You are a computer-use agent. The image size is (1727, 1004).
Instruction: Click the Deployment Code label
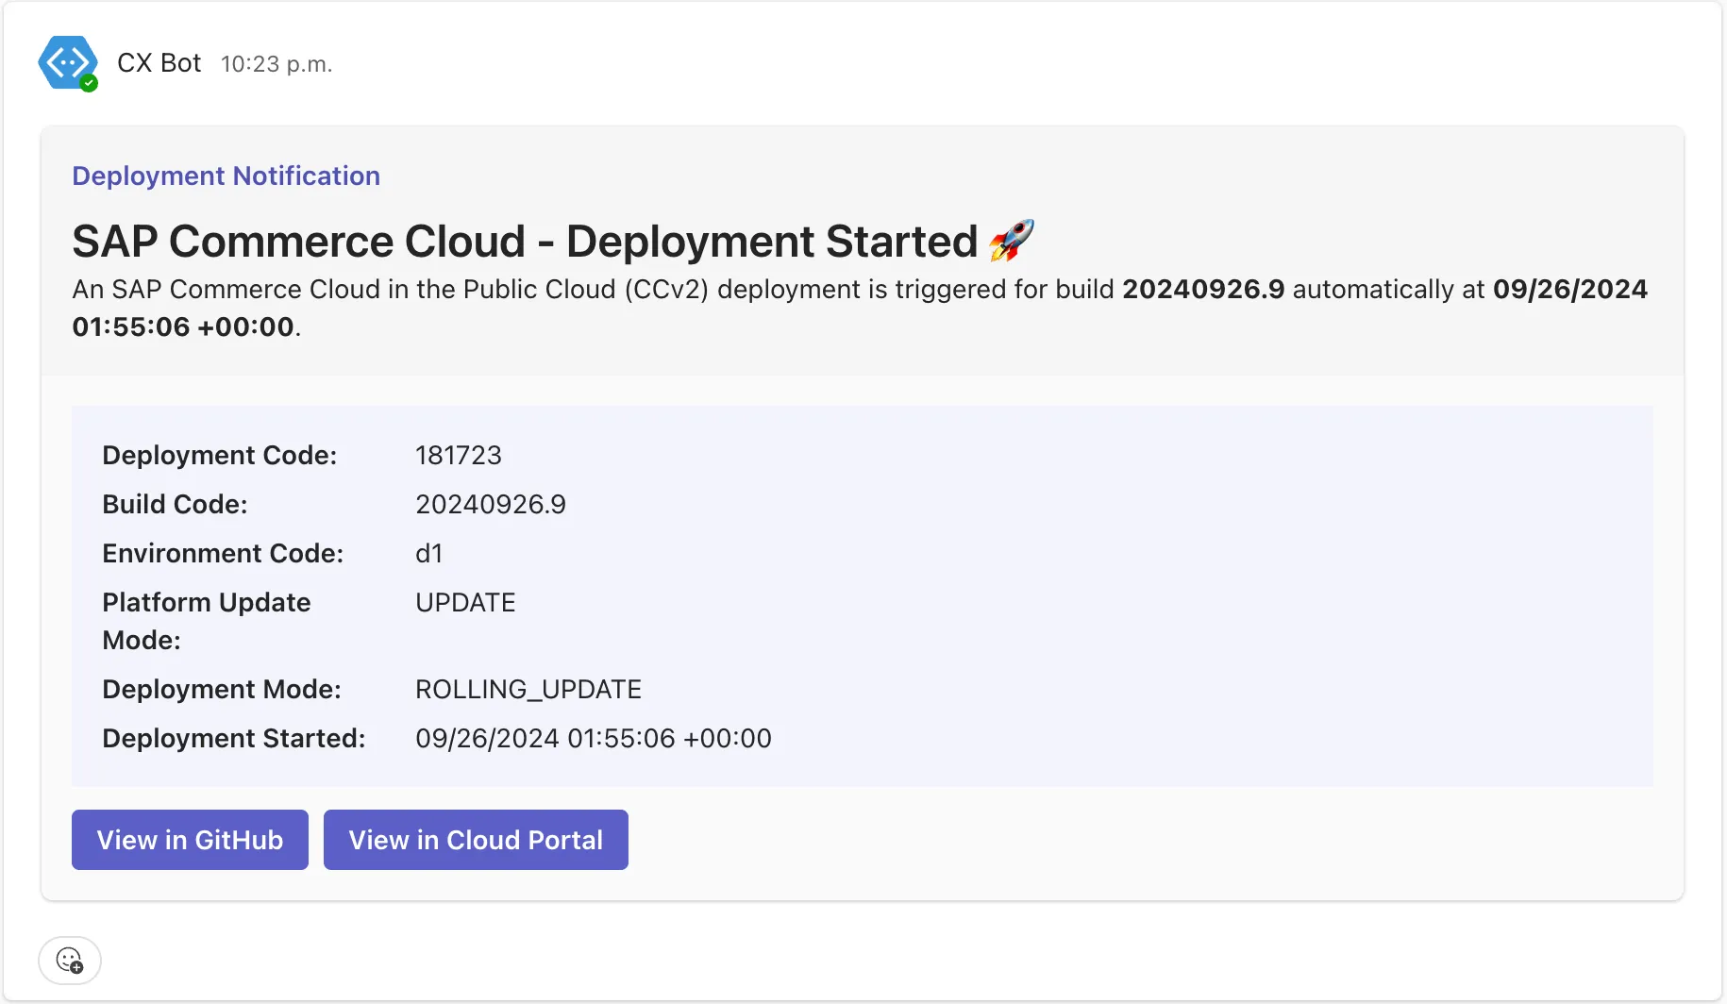tap(219, 455)
